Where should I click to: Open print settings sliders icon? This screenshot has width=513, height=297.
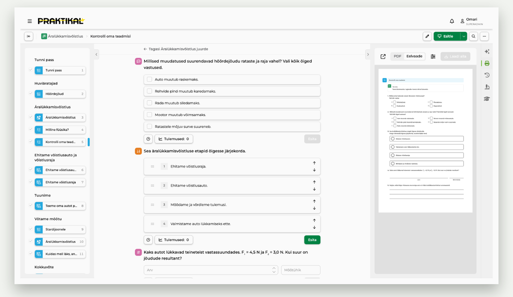point(433,56)
